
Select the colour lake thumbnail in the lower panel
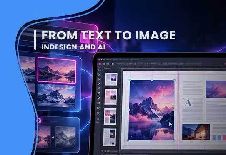click(x=43, y=137)
